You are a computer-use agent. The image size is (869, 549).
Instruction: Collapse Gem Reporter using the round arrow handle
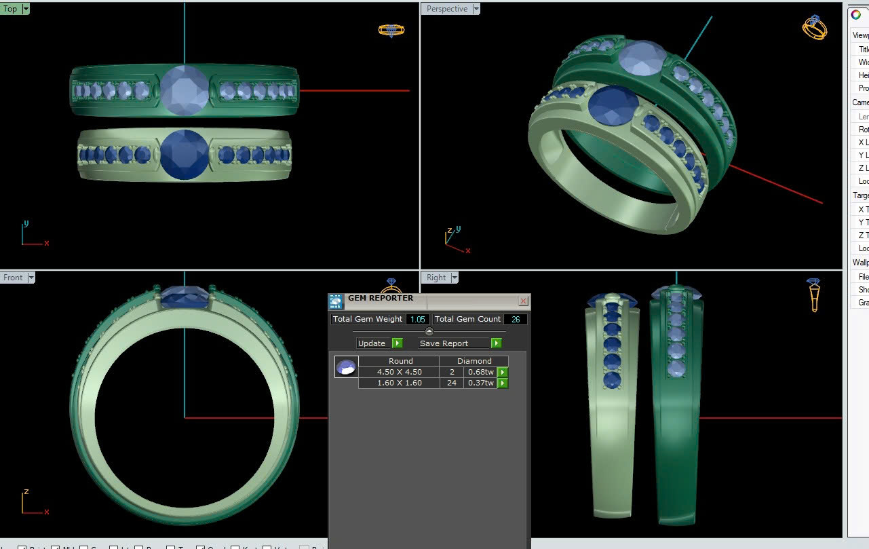click(x=429, y=331)
